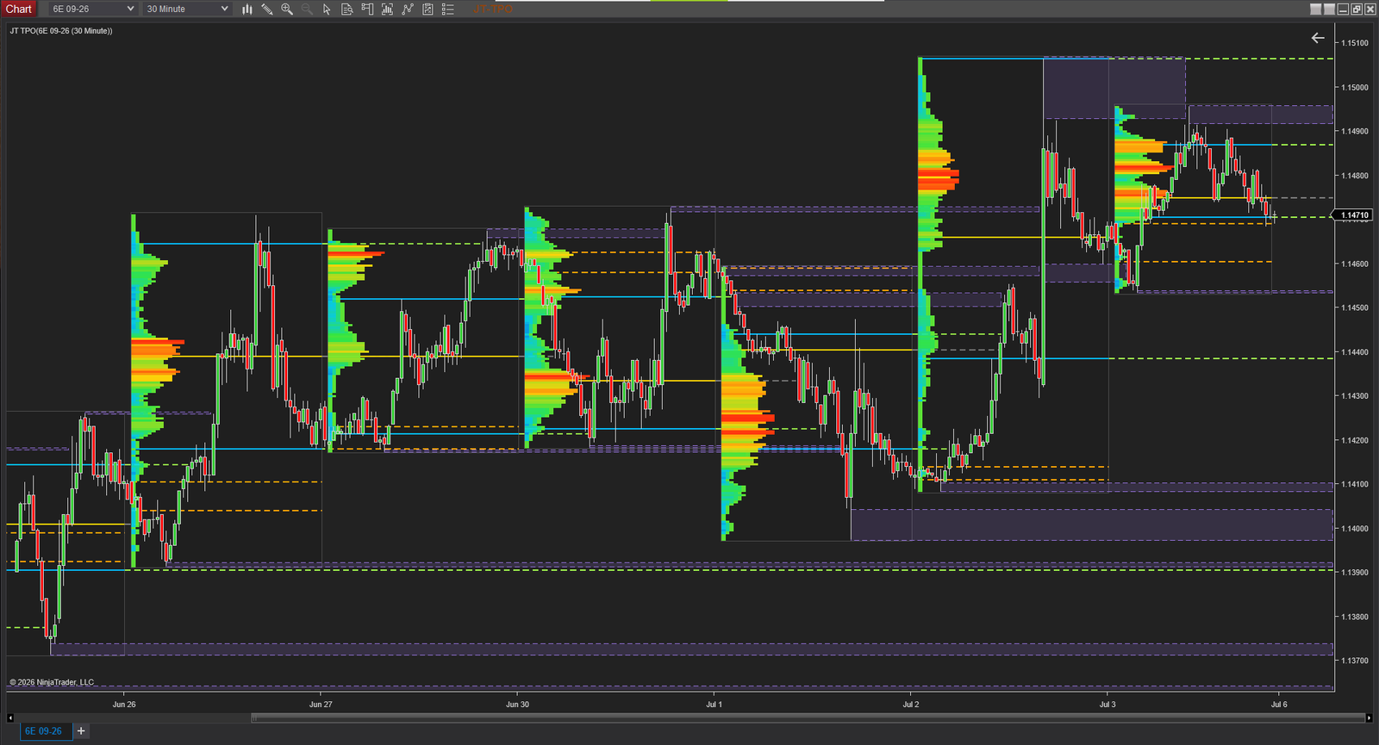Image resolution: width=1379 pixels, height=745 pixels.
Task: Click the second grey link button in title bar
Action: [1329, 9]
